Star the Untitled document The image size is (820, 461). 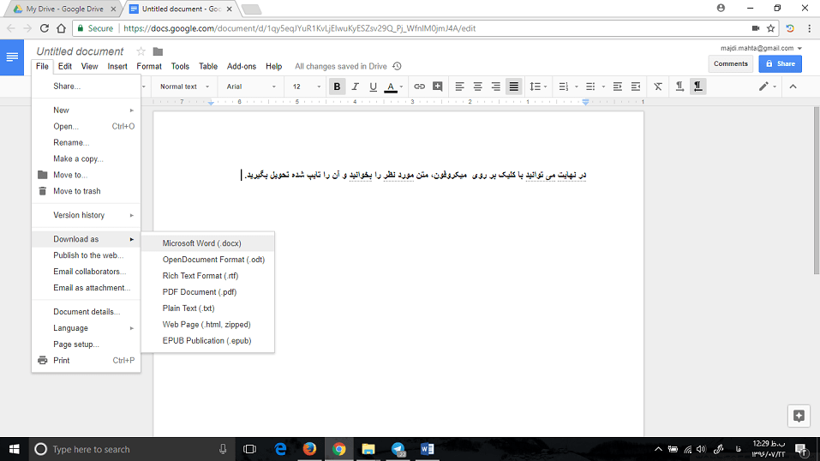tap(141, 51)
